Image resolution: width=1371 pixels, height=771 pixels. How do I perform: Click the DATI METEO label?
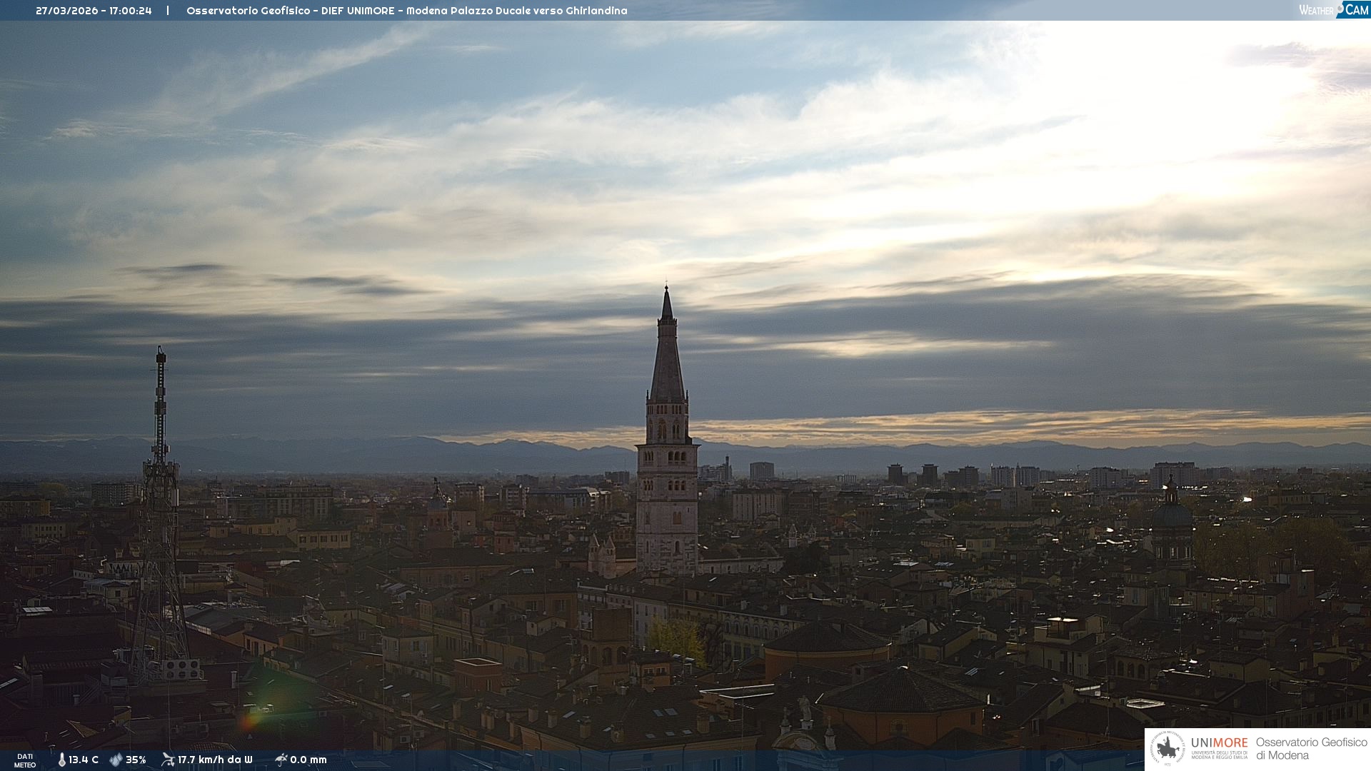click(25, 760)
